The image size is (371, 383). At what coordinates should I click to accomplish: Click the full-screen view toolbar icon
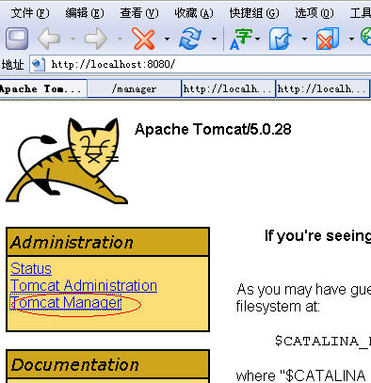[x=17, y=39]
